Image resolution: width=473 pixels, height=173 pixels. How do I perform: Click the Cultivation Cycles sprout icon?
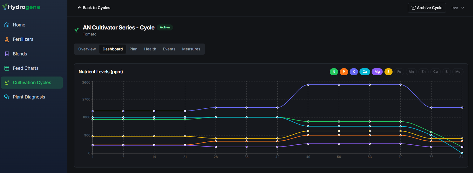(7, 83)
